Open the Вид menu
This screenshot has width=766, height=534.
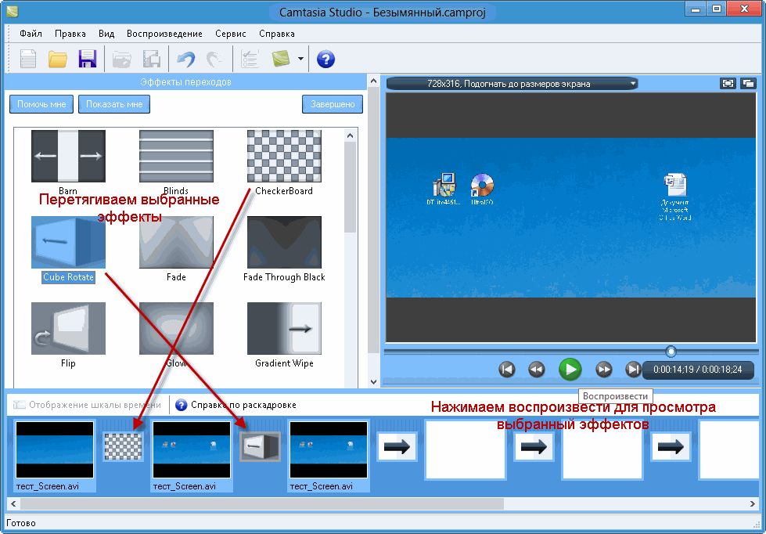point(106,34)
